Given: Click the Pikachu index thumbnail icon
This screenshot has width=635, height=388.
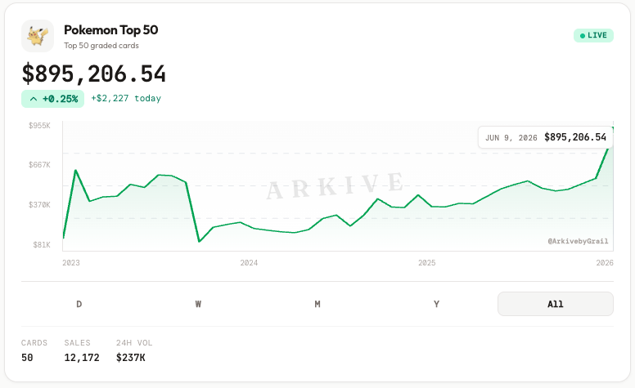Looking at the screenshot, I should pos(38,36).
